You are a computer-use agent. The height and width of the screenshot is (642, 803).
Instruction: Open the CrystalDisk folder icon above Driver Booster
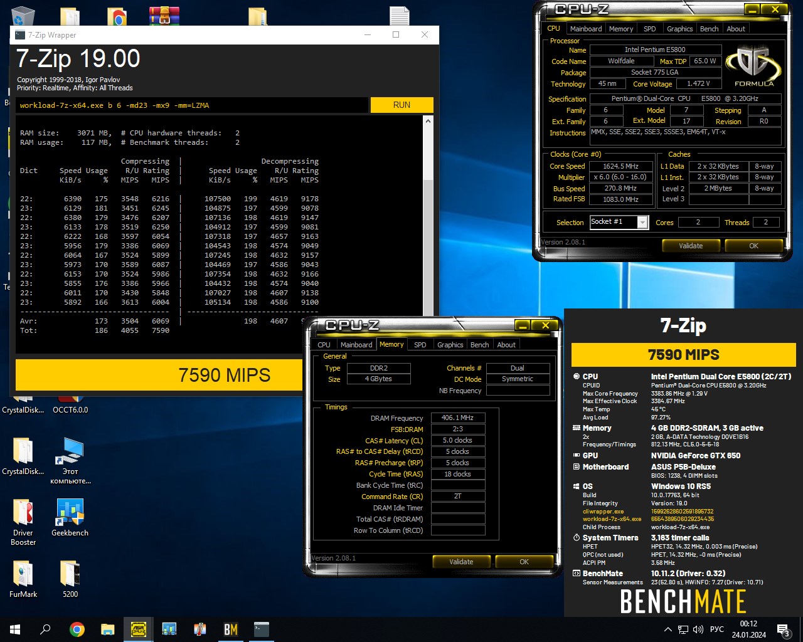(23, 456)
